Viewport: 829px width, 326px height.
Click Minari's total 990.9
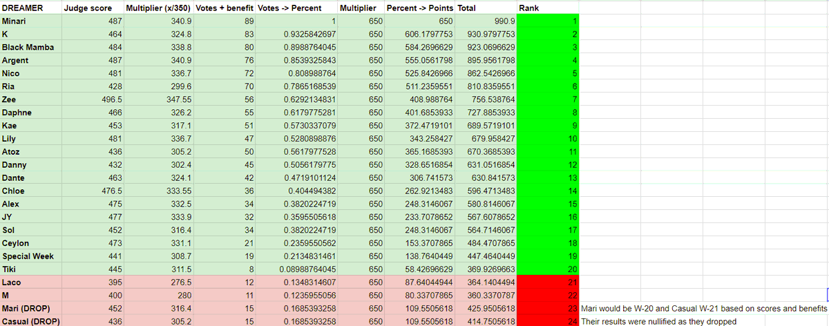coord(486,21)
